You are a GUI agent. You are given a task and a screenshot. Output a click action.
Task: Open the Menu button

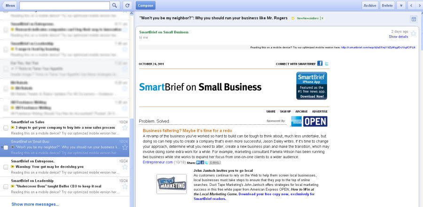(x=9, y=5)
